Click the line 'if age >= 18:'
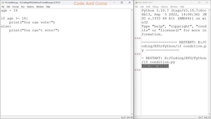This screenshot has width=211, height=119. click(x=14, y=19)
